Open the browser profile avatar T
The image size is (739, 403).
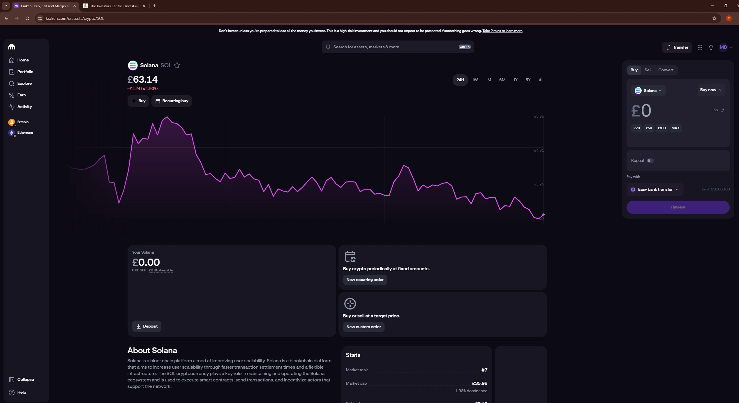coord(729,18)
